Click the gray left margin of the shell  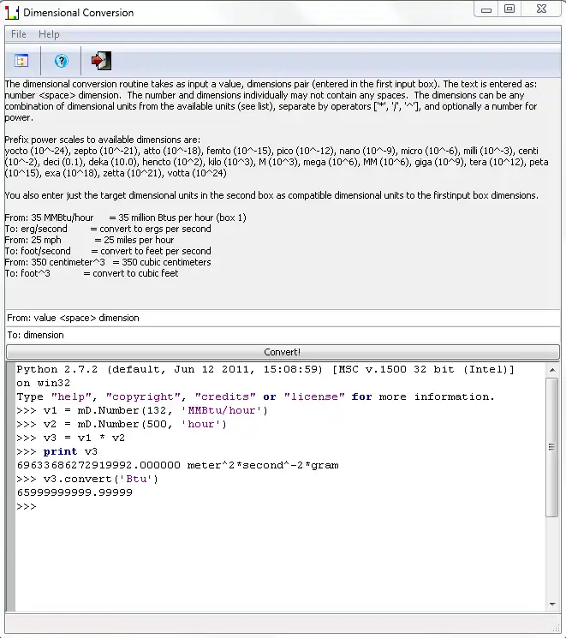[x=10, y=487]
